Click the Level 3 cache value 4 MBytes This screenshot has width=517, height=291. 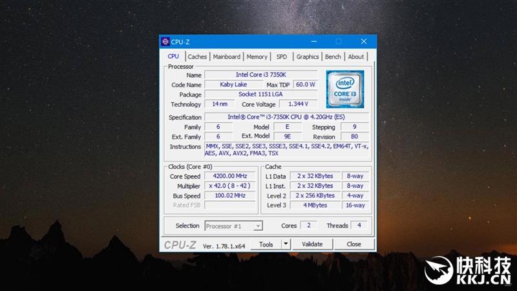pyautogui.click(x=315, y=205)
